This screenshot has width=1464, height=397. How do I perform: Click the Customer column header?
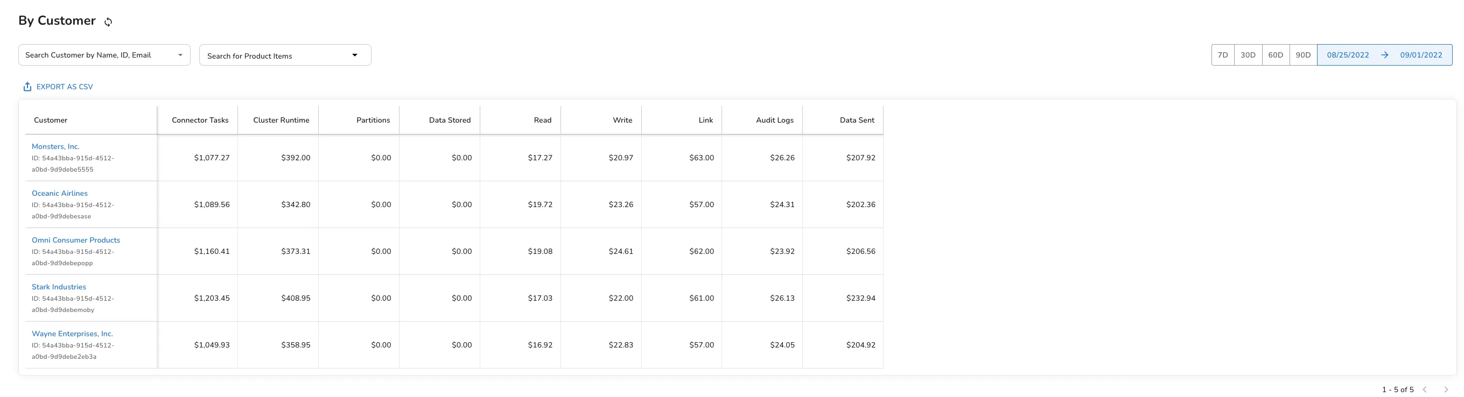point(91,120)
